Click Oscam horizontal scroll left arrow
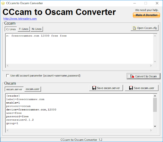Screen dimensions: 163x142 [x=8, y=130]
